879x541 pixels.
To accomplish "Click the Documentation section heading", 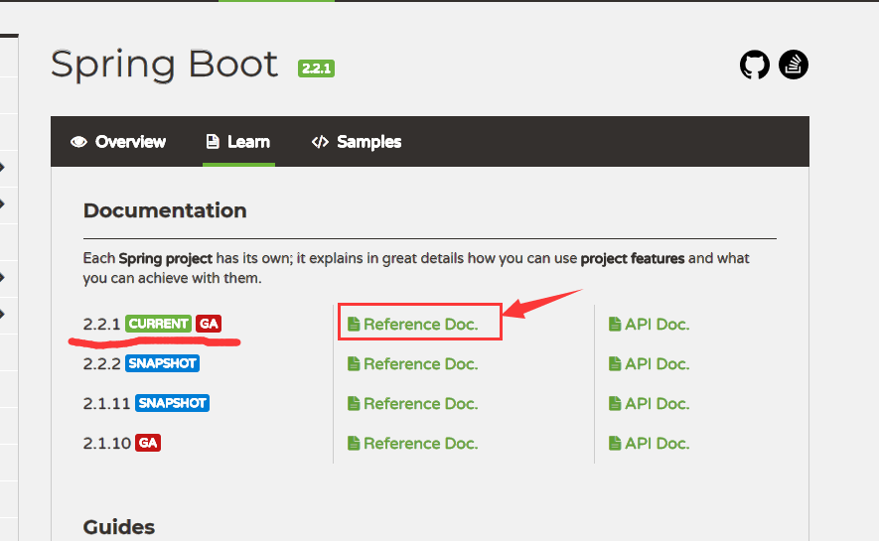I will 165,210.
